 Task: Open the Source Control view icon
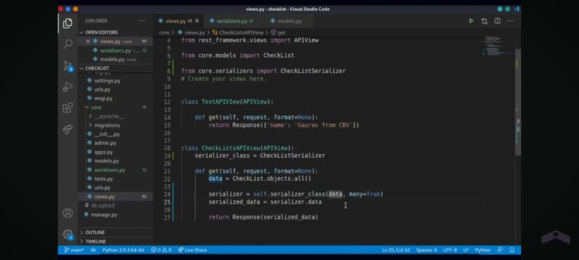68,66
